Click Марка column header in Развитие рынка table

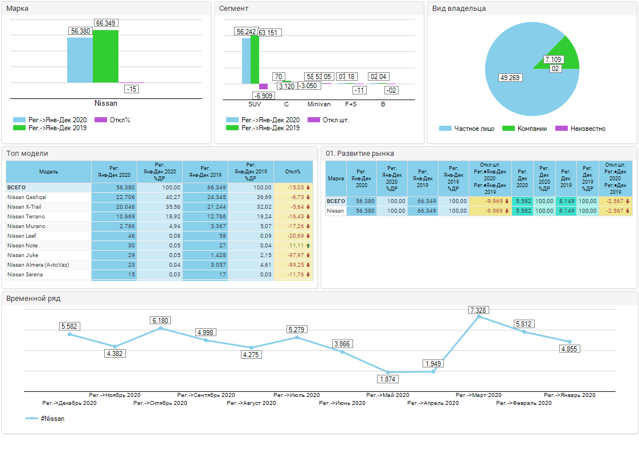[335, 179]
